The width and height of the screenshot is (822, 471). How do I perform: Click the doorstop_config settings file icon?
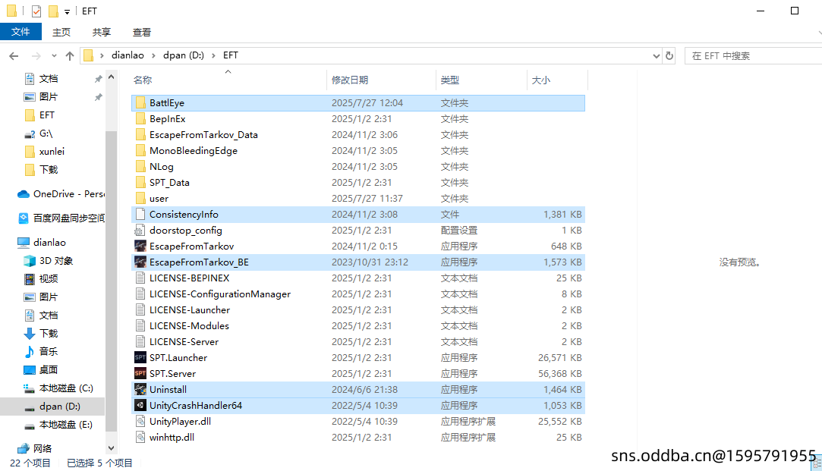click(140, 231)
